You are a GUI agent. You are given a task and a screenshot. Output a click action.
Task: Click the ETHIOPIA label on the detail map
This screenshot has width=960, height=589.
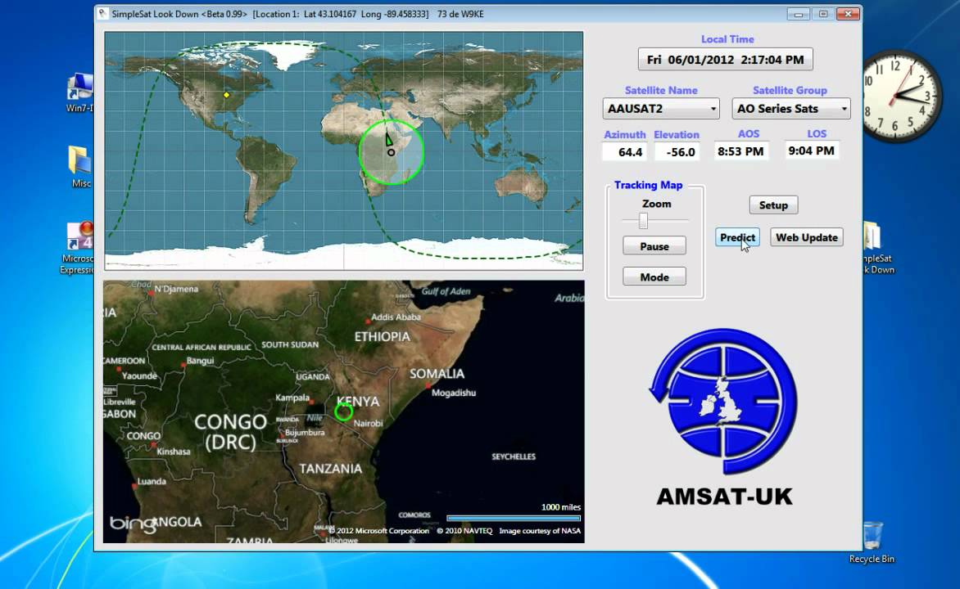[382, 336]
